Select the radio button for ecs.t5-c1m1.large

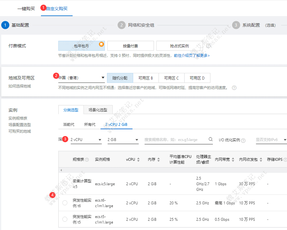coord(65,219)
